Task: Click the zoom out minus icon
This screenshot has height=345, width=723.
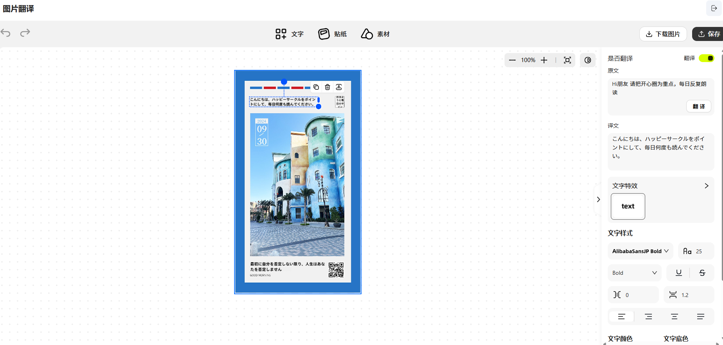Action: point(512,60)
